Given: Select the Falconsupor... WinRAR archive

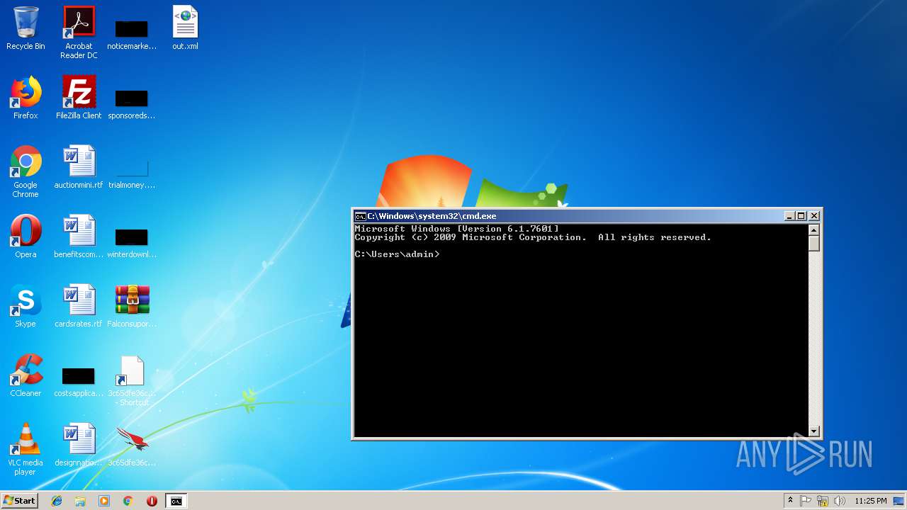Looking at the screenshot, I should [x=132, y=307].
